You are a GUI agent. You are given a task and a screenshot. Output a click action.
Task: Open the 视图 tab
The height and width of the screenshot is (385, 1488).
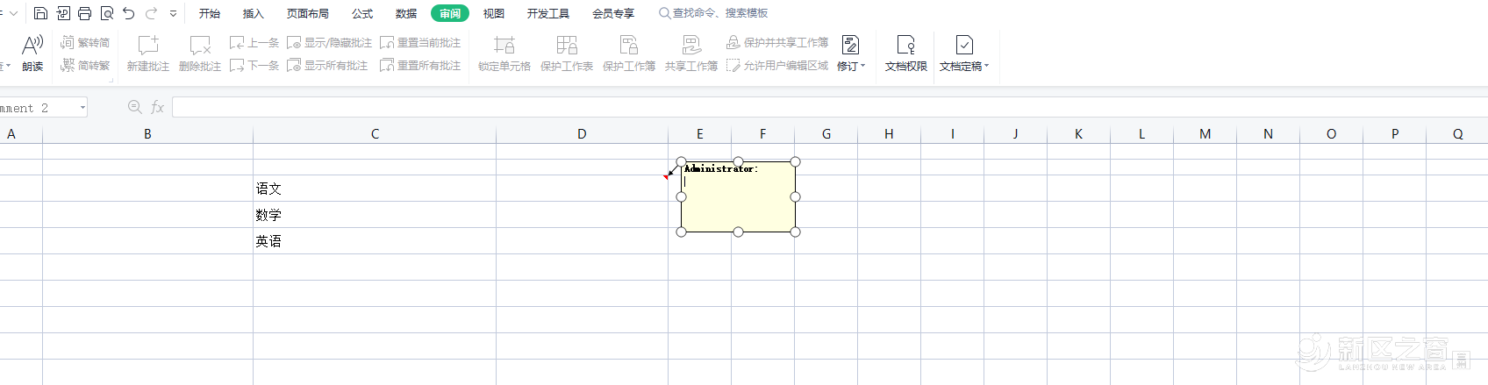493,13
